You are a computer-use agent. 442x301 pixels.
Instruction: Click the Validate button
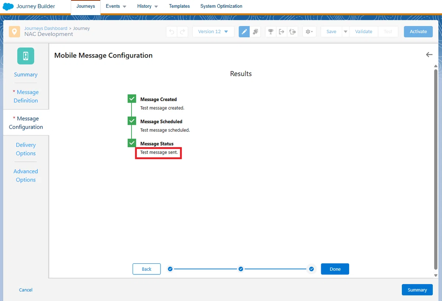pos(364,32)
